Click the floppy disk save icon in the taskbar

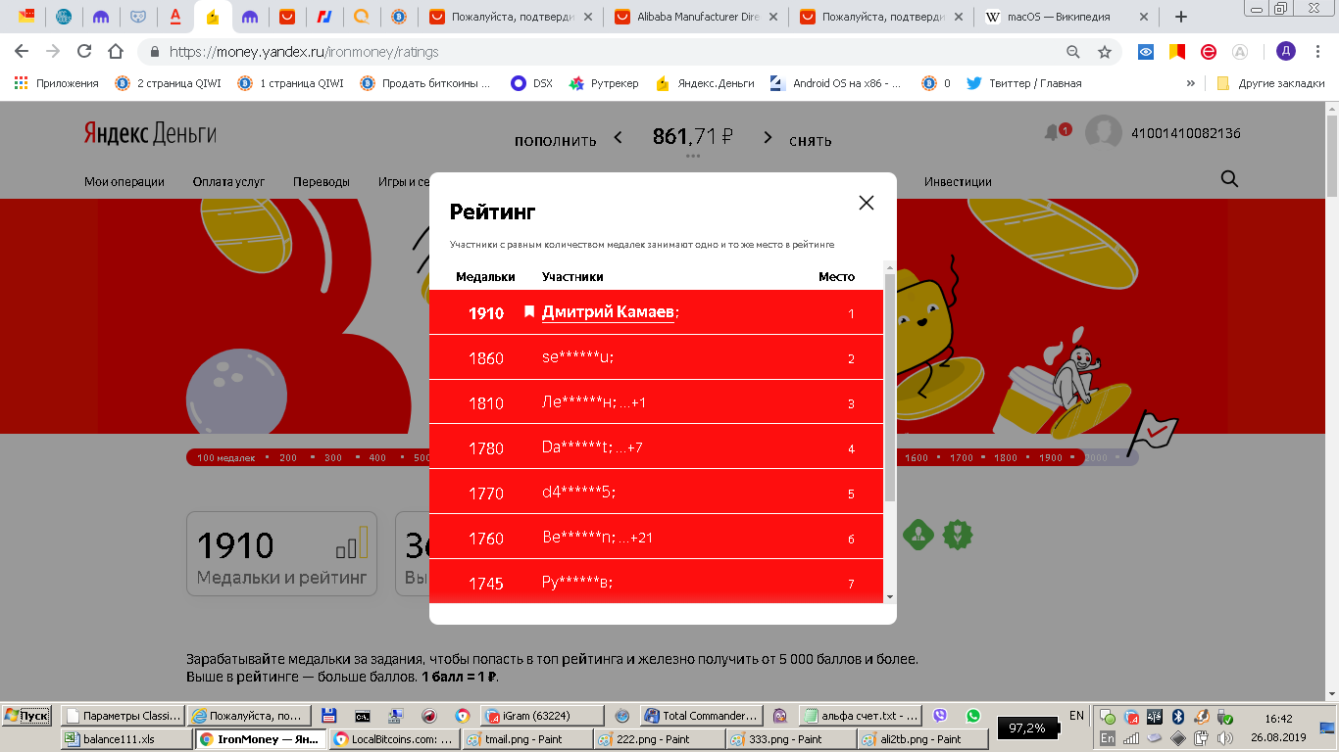pyautogui.click(x=329, y=716)
